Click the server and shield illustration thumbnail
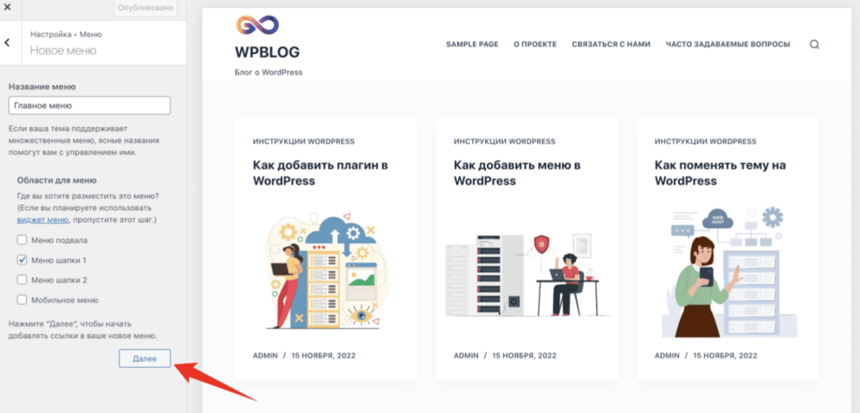The image size is (860, 413). pyautogui.click(x=528, y=274)
